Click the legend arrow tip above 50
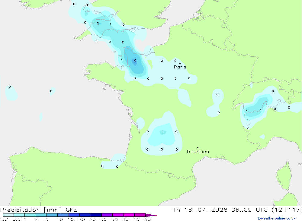The height and width of the screenshot is (221, 302). tap(151, 215)
